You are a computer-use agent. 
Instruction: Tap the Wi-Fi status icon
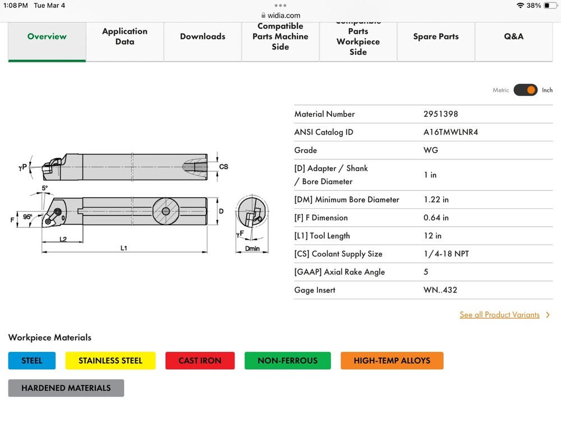click(520, 6)
